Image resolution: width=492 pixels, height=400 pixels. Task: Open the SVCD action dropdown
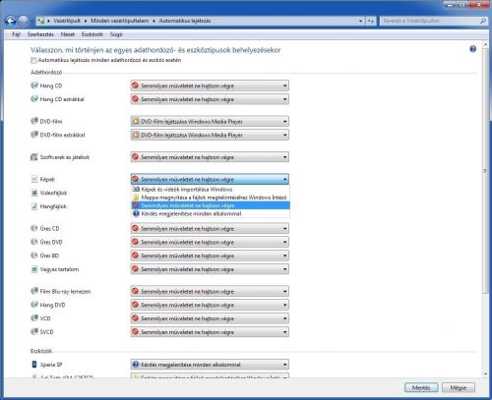(x=210, y=332)
